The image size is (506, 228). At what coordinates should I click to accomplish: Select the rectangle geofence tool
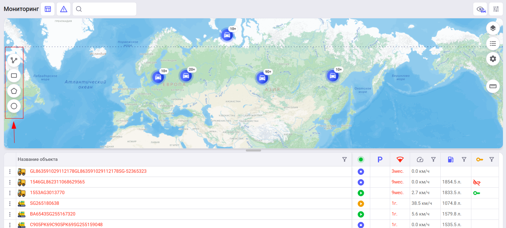14,75
